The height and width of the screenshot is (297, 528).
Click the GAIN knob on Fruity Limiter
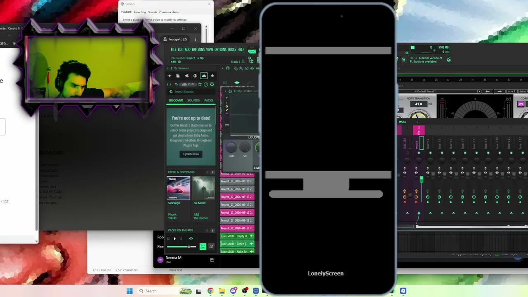[x=231, y=147]
